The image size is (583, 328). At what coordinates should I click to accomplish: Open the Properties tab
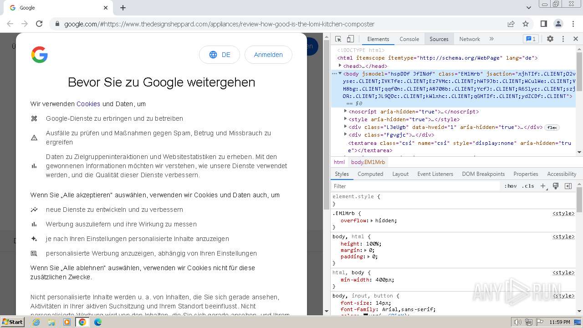[x=526, y=174]
